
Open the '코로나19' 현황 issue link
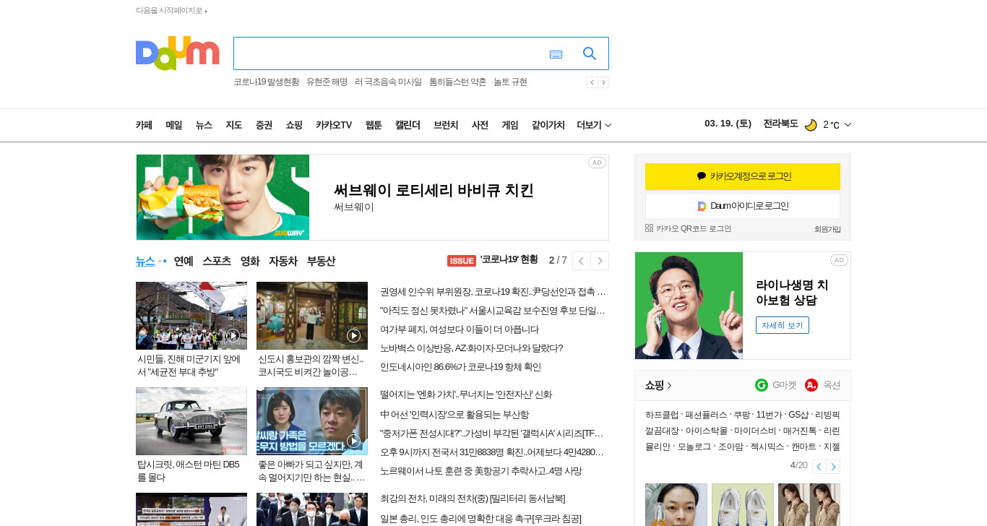(509, 259)
